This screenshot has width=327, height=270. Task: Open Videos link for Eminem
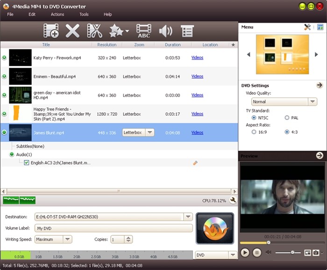click(197, 76)
